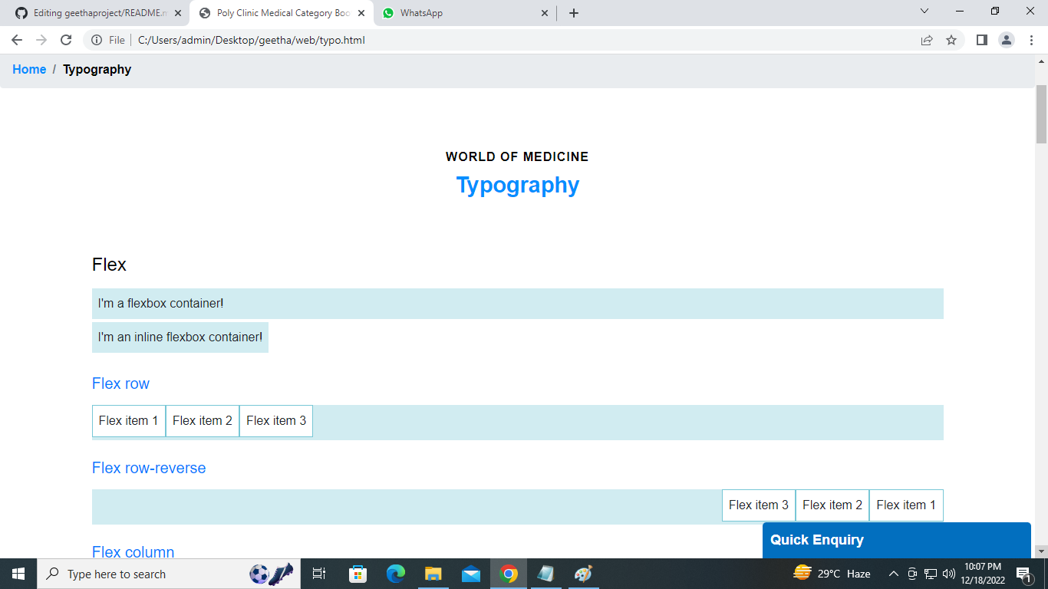This screenshot has width=1048, height=589.
Task: Click the back navigation arrow
Action: pos(15,40)
